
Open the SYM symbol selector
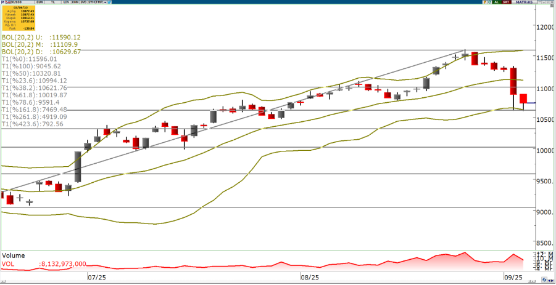91,2
